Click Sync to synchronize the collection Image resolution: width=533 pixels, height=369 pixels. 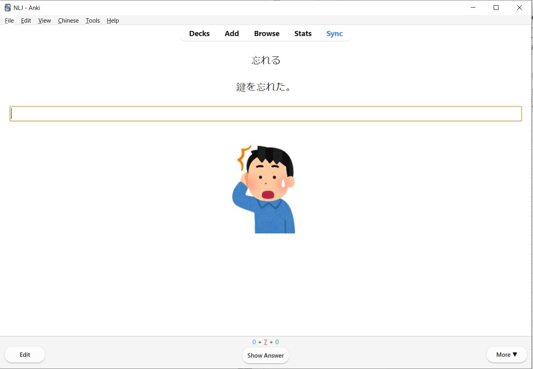pos(334,34)
